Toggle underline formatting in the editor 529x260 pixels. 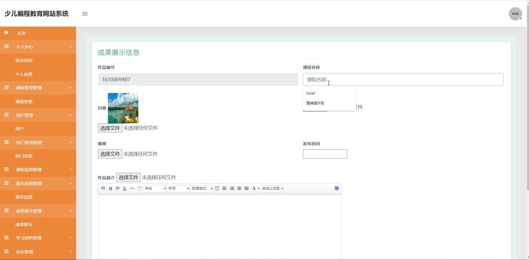pyautogui.click(x=125, y=188)
